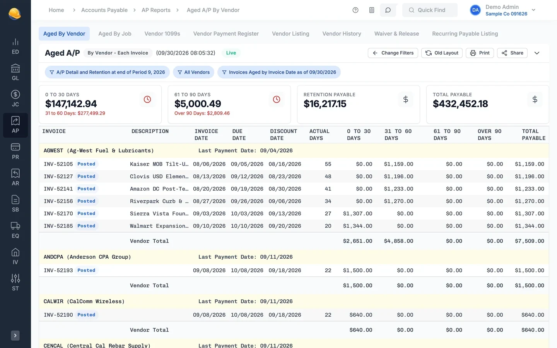Image resolution: width=557 pixels, height=348 pixels.
Task: Click the dollar icon on the Retention Payable card
Action: tap(406, 99)
